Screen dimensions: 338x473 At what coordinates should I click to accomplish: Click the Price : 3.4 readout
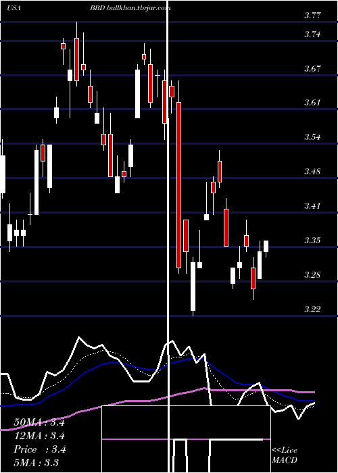40,449
